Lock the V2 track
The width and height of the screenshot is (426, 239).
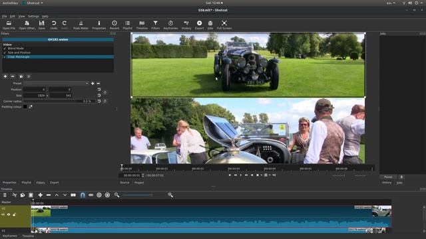(14, 214)
